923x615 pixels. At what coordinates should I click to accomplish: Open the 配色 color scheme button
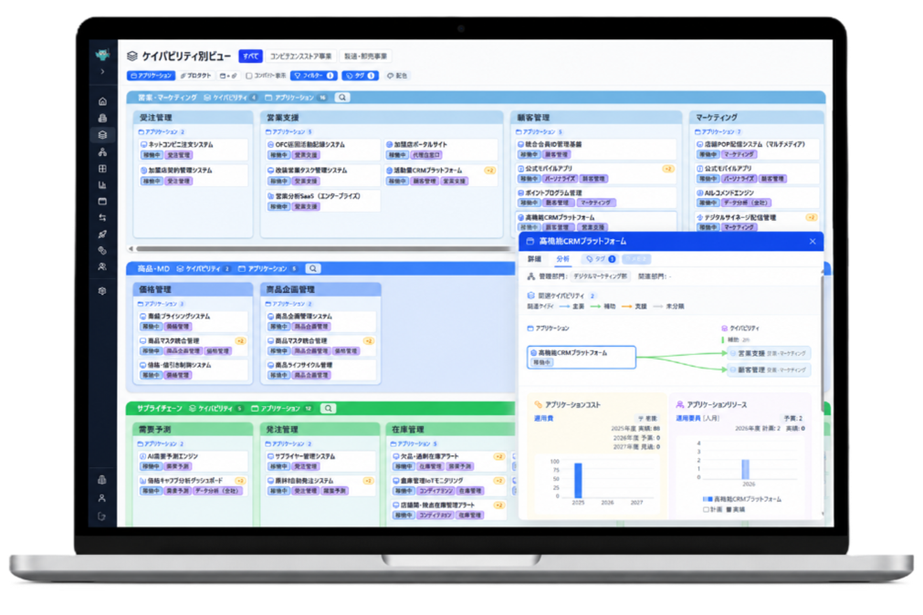pyautogui.click(x=397, y=76)
